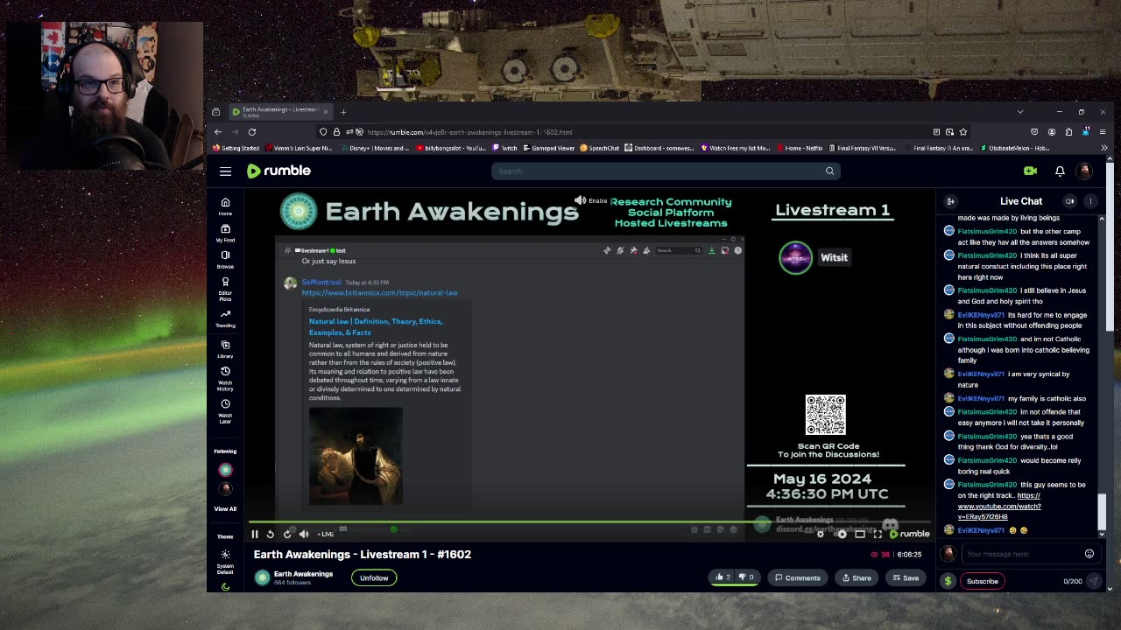Click the video progress bar

[591, 523]
